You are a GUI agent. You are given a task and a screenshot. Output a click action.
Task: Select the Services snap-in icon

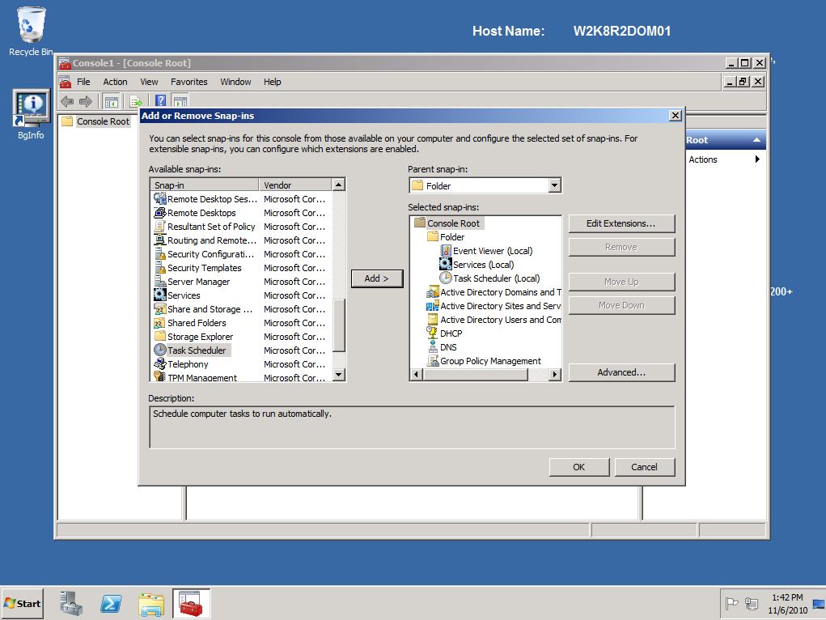158,295
